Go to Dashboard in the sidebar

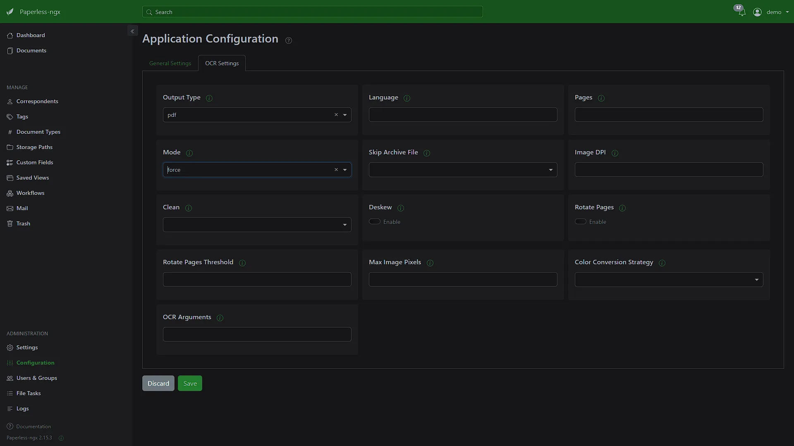point(31,35)
